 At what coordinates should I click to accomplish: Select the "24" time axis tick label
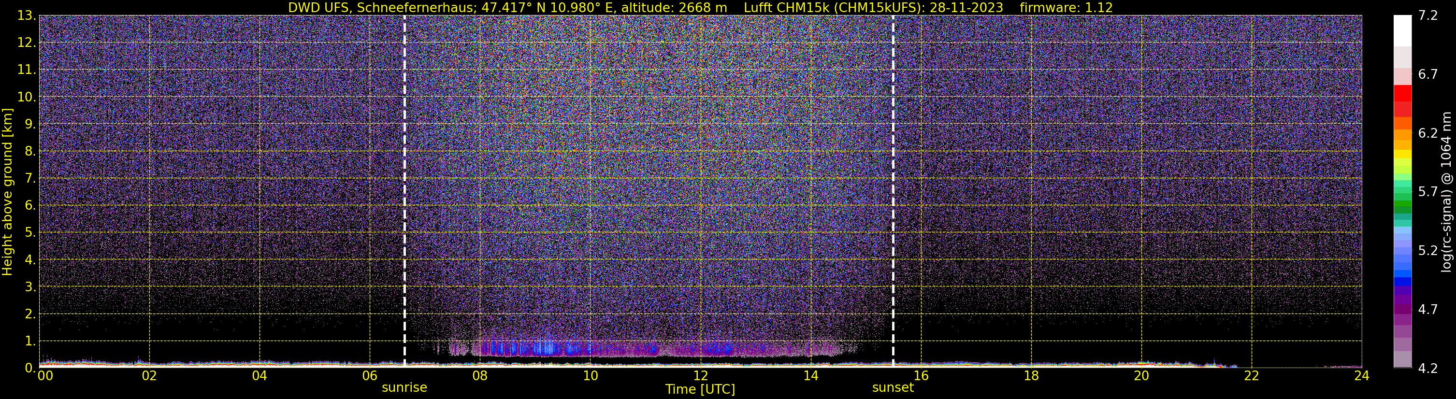coord(1362,376)
